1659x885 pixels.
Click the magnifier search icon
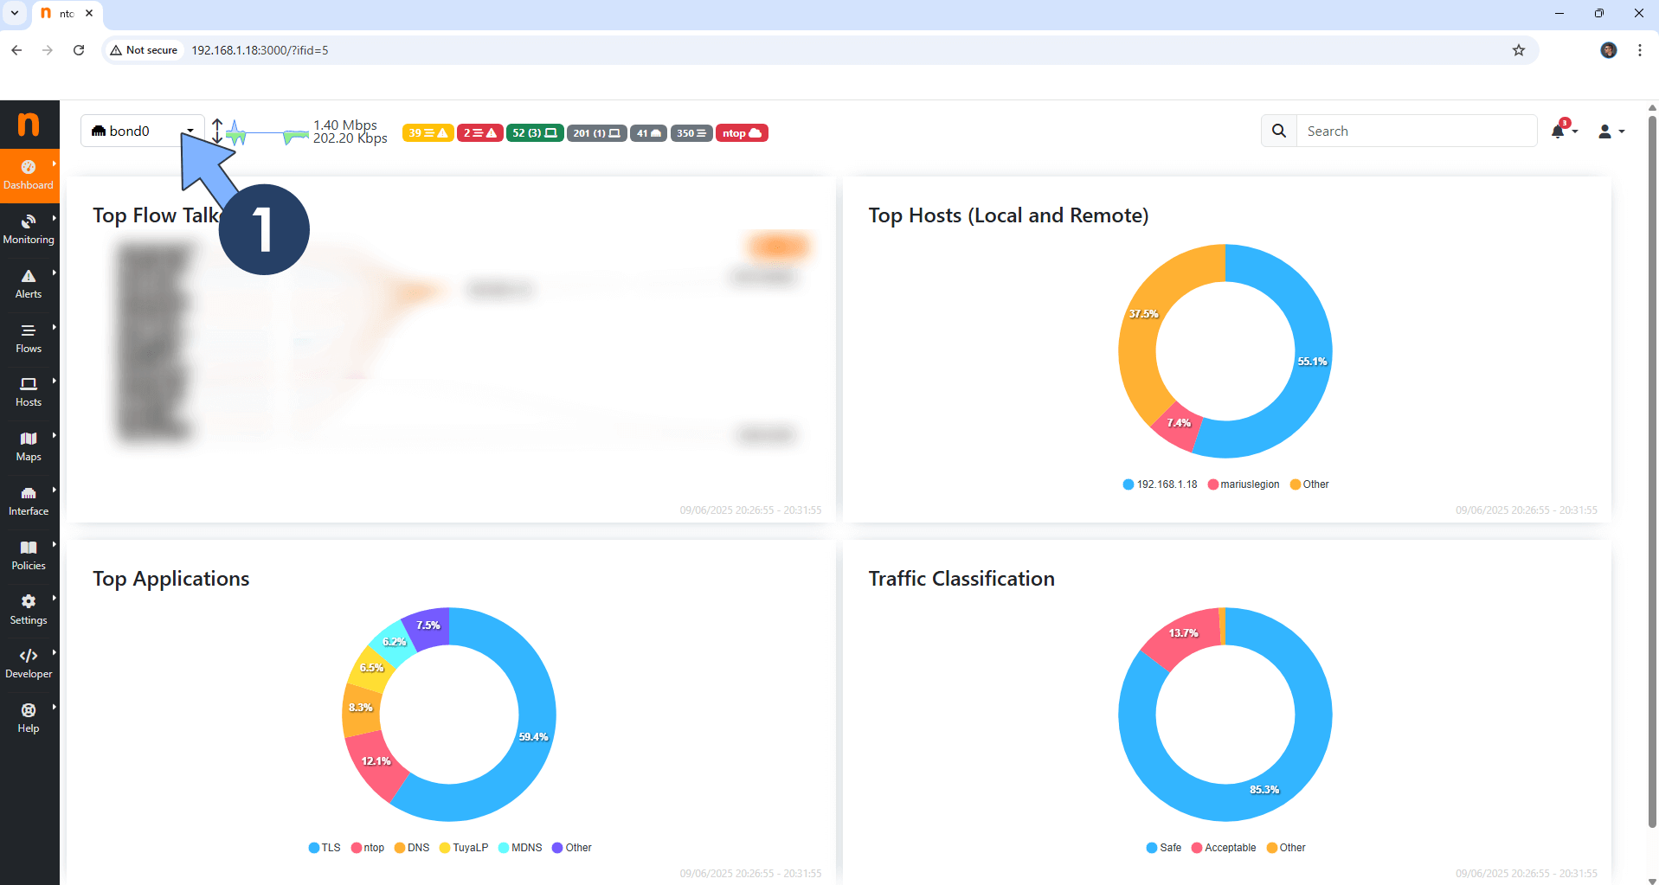1279,131
